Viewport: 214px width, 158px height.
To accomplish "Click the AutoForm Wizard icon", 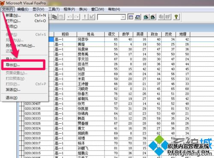I will pyautogui.click(x=161, y=17).
